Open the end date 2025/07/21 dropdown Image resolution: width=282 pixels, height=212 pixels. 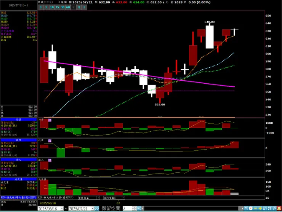tap(93, 209)
